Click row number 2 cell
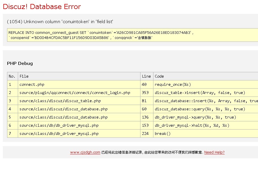This screenshot has height=171, width=258. [x=12, y=93]
